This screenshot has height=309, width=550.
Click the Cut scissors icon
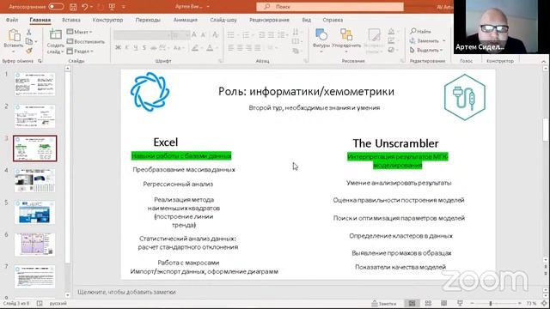[28, 33]
